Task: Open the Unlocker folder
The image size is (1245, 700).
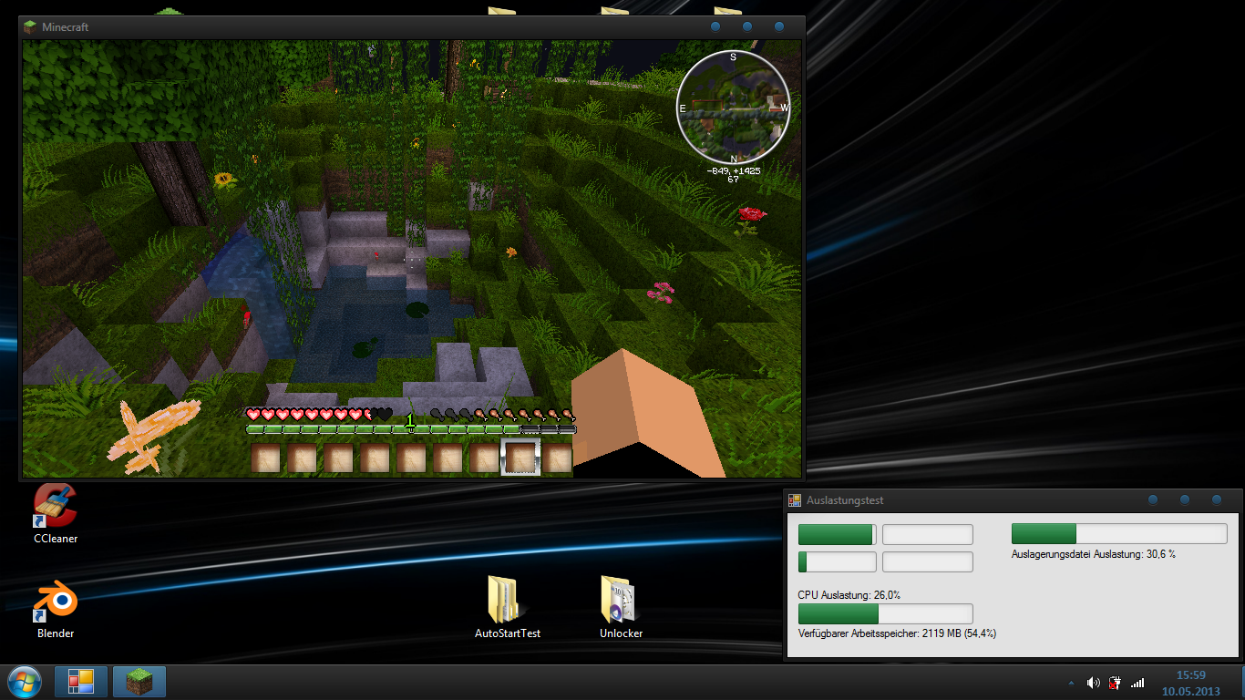Action: pos(620,600)
